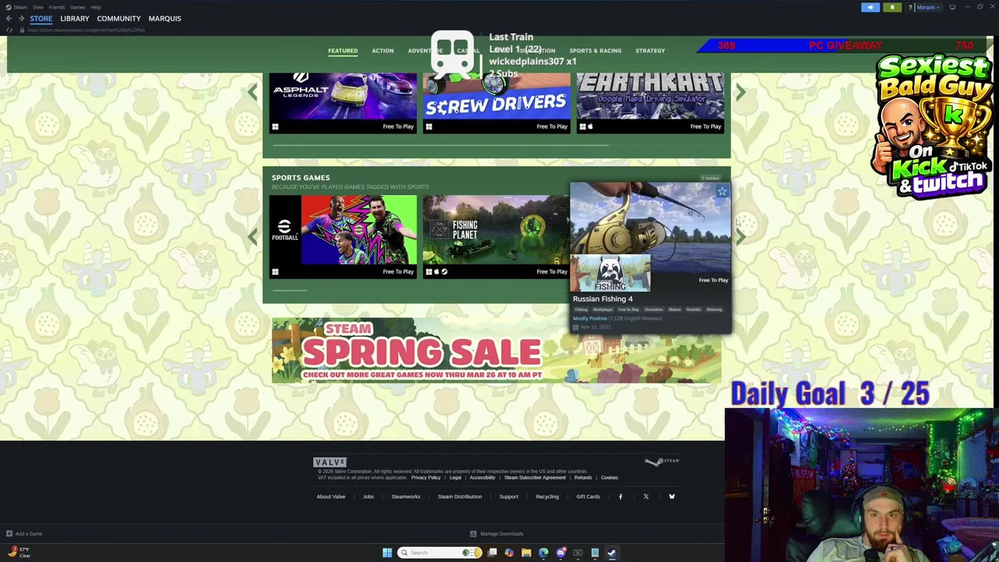Click the Steam logo in footer

663,462
